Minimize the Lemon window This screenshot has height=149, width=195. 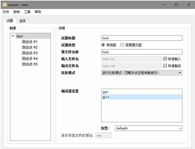164,5
